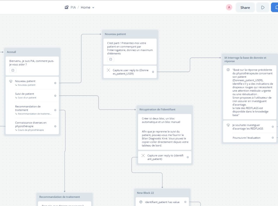Click the user avatar labeled A
This screenshot has height=206, width=278.
[x=229, y=7]
